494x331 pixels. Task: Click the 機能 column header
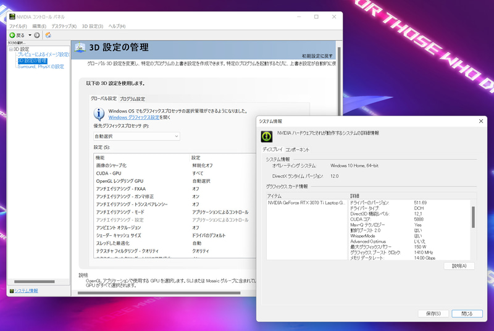(x=142, y=157)
